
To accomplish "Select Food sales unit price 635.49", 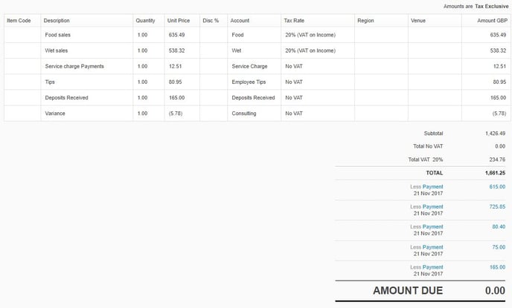I will 176,35.
